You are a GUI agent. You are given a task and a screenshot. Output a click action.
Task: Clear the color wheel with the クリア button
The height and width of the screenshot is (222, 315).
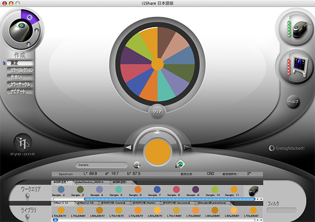[x=157, y=112]
